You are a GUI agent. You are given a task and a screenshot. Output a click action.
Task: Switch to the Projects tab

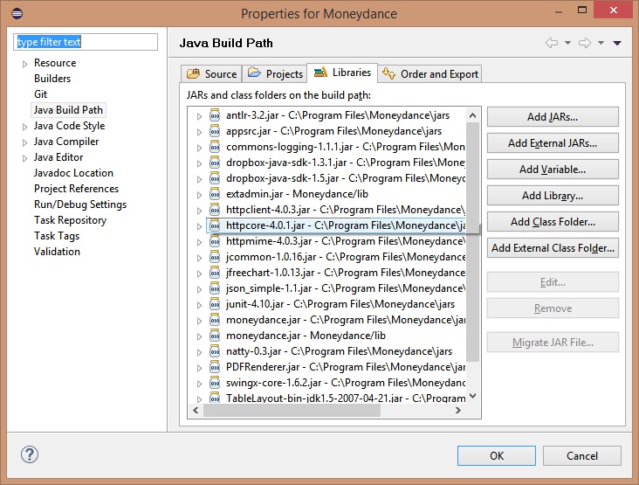275,73
